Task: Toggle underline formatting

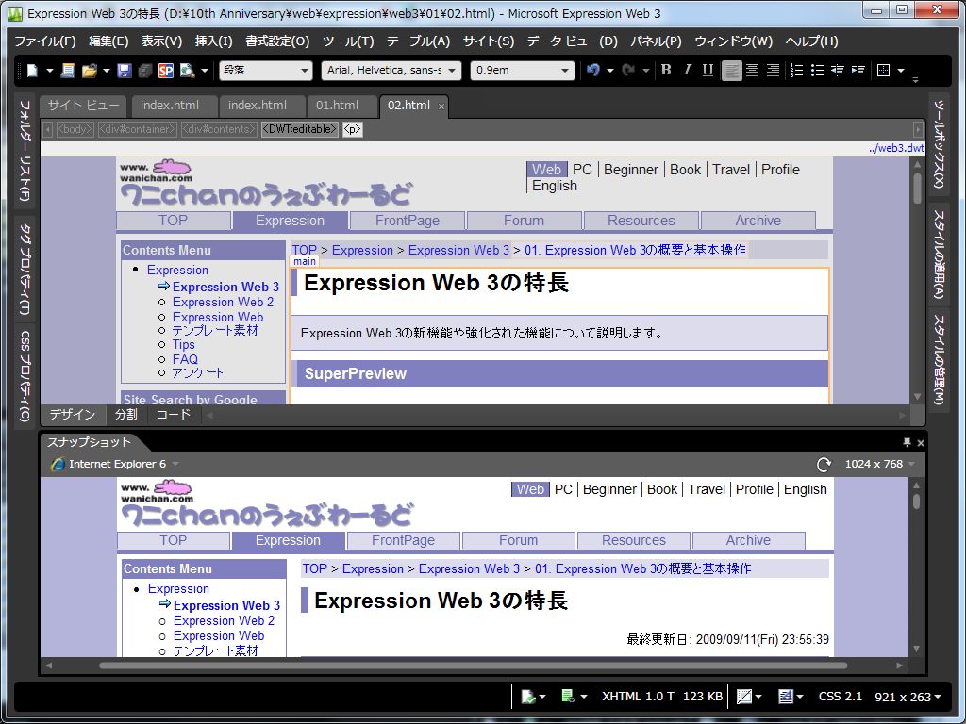Action: pyautogui.click(x=708, y=70)
